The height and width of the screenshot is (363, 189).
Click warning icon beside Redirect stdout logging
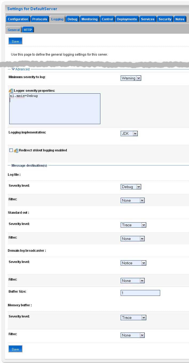coord(16,151)
